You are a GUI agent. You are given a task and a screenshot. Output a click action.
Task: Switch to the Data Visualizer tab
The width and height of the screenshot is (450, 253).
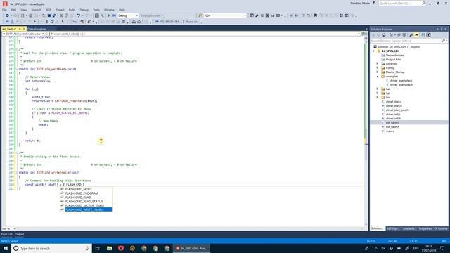coord(37,29)
